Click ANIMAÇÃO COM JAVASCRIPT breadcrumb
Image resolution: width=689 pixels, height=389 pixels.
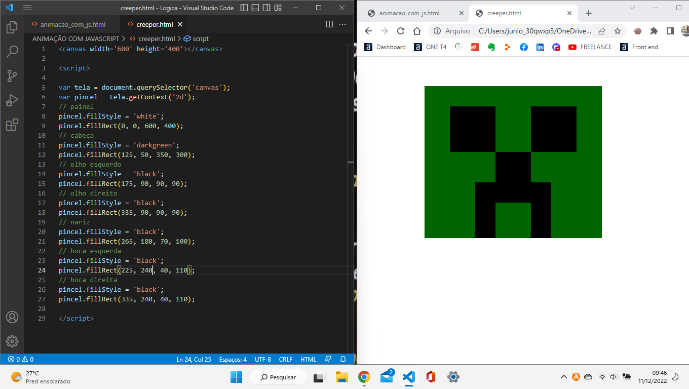(x=76, y=38)
